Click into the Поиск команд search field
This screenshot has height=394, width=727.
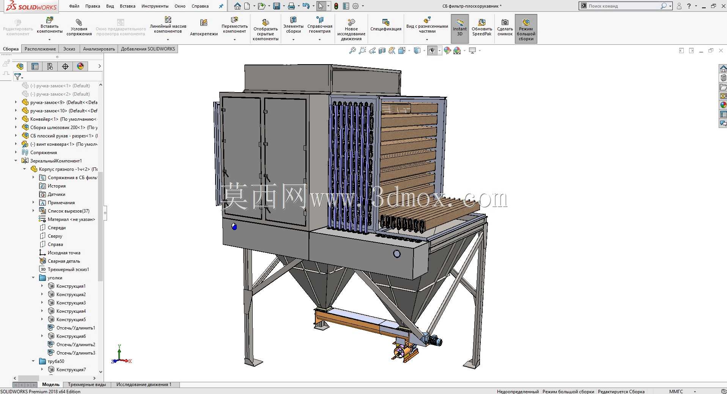(x=625, y=6)
